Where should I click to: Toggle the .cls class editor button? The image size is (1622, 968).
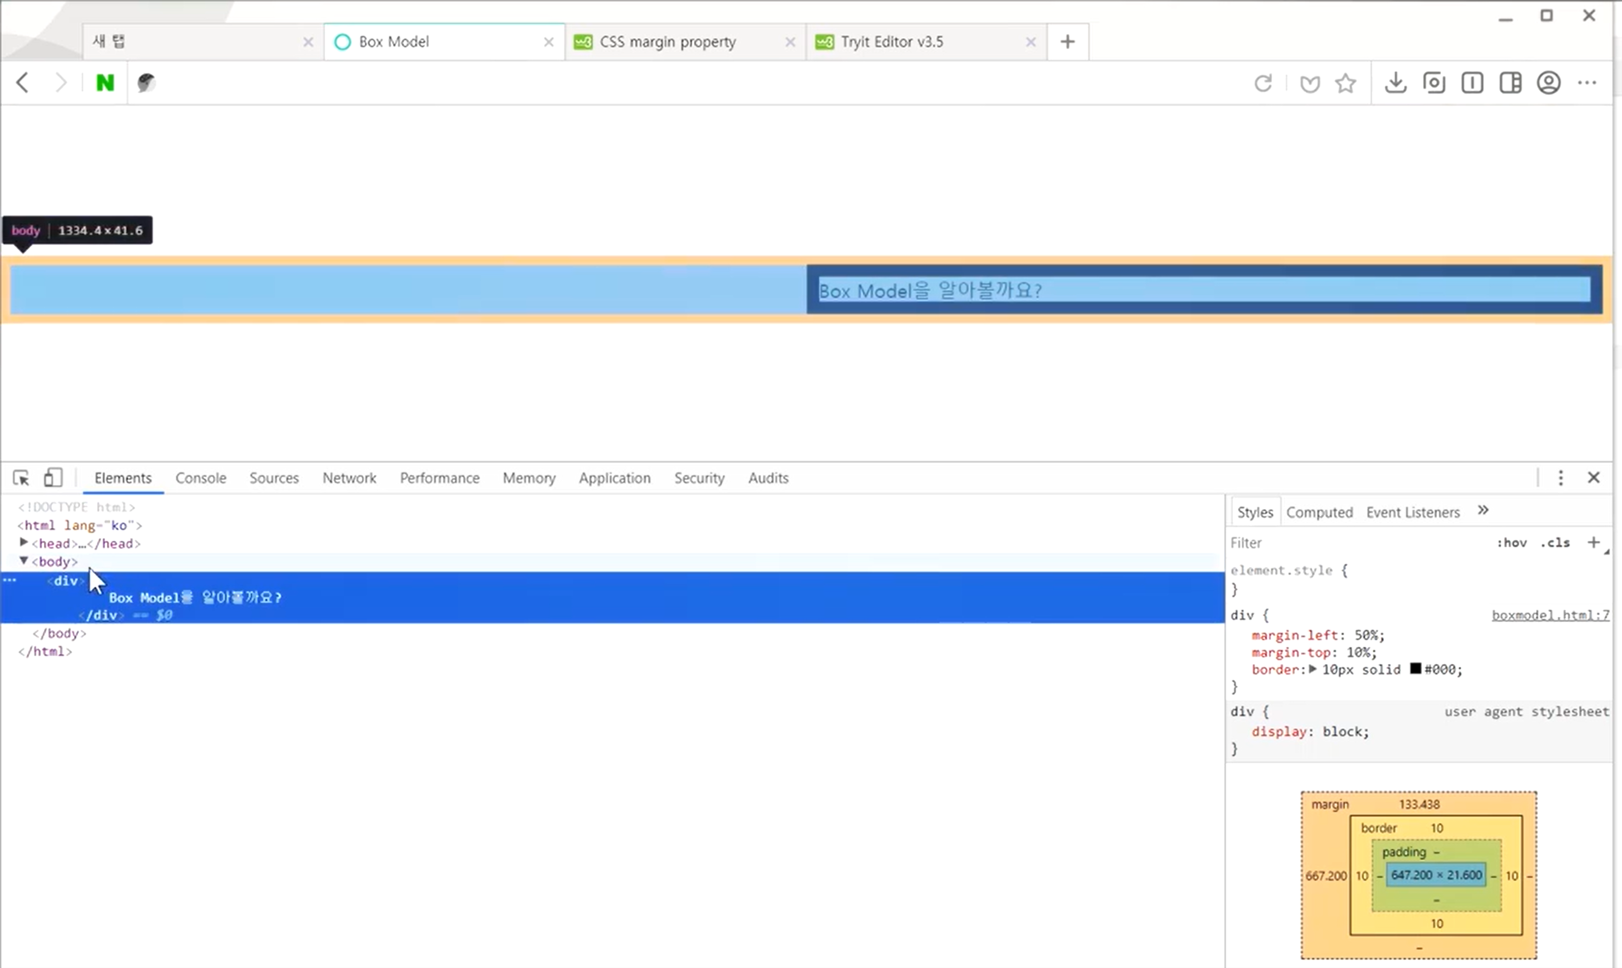click(1556, 543)
